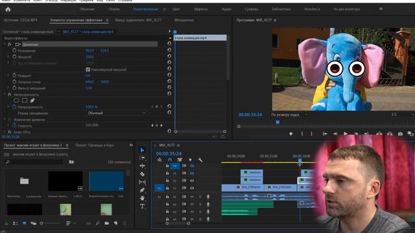This screenshot has height=233, width=415.
Task: Collapse the Opacity effect group
Action: point(5,94)
